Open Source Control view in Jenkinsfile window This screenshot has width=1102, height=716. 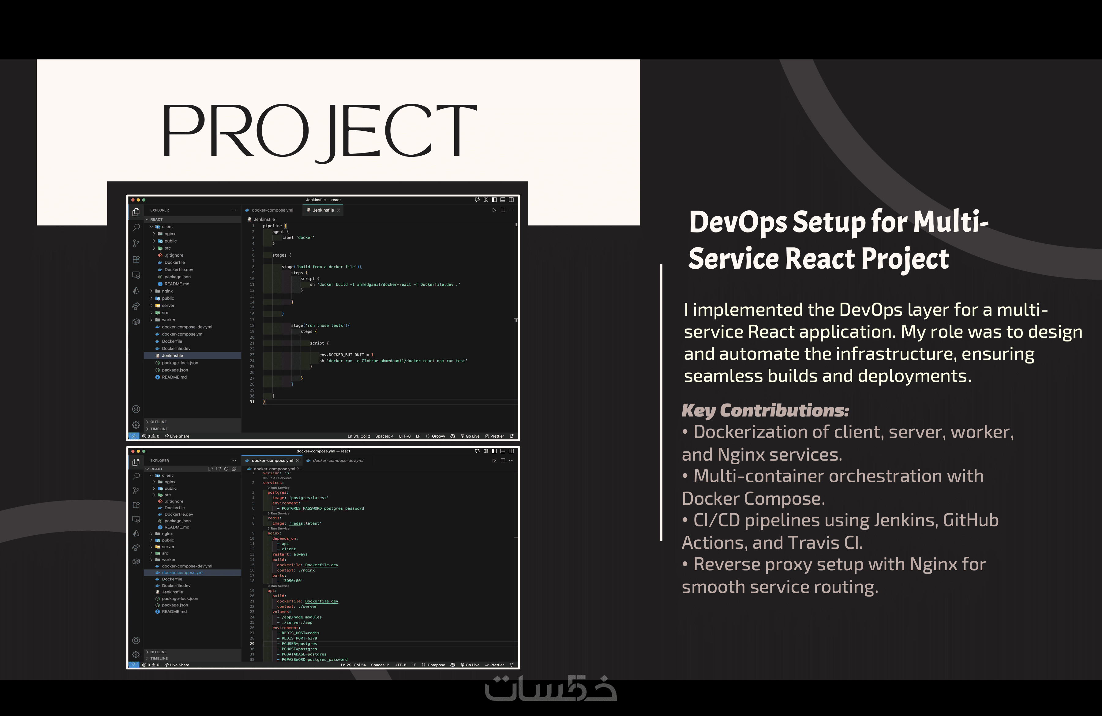[136, 243]
